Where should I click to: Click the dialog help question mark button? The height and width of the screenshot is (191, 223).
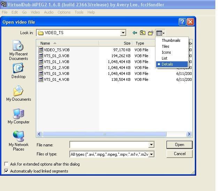(182, 22)
